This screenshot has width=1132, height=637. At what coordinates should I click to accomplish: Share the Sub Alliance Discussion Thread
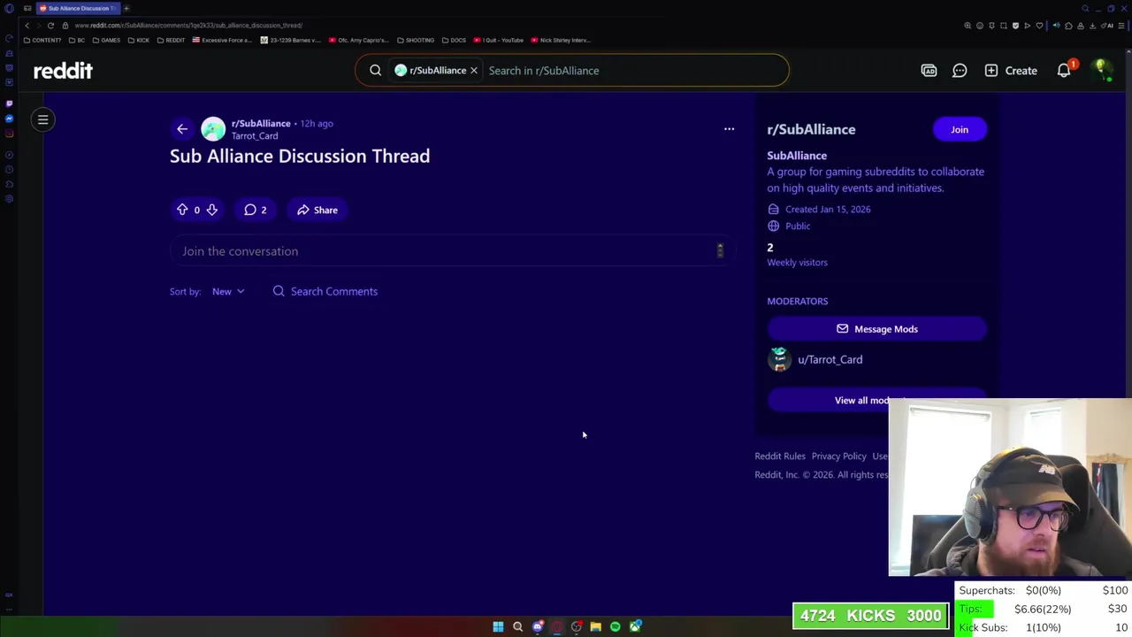[x=317, y=210]
